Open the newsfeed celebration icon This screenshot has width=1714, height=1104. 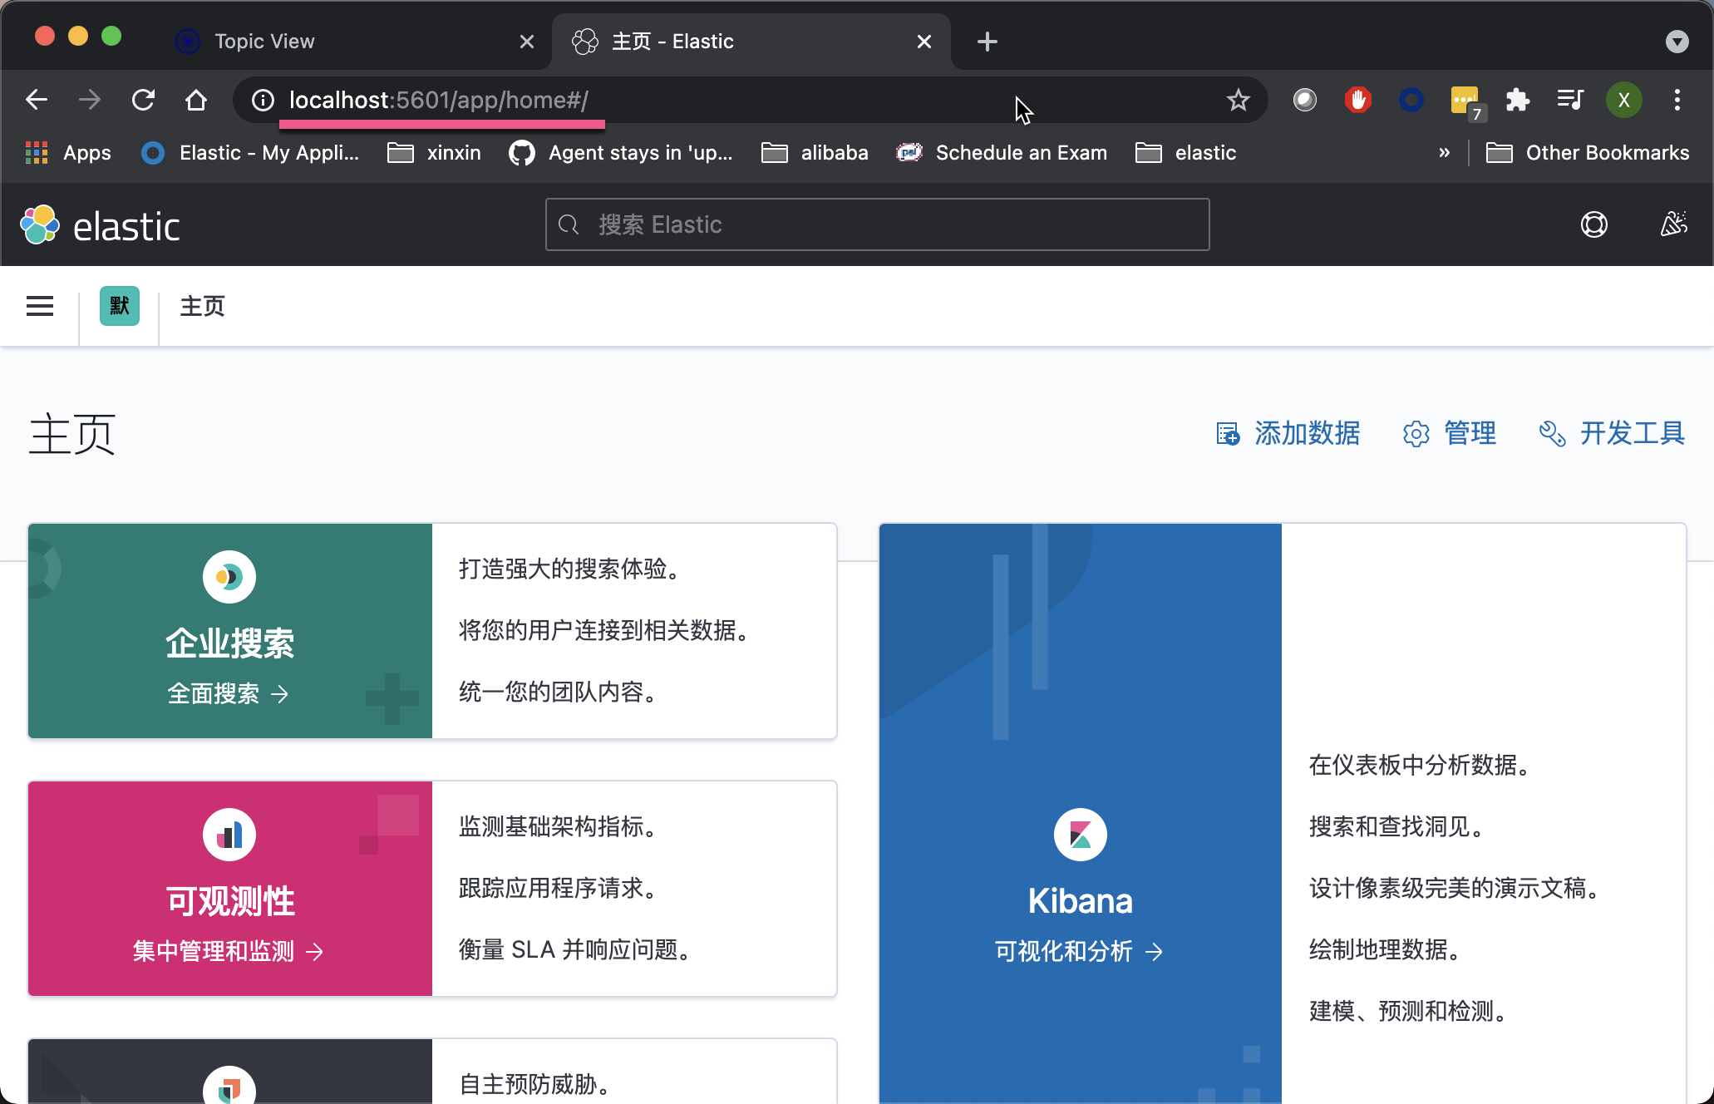1673,224
